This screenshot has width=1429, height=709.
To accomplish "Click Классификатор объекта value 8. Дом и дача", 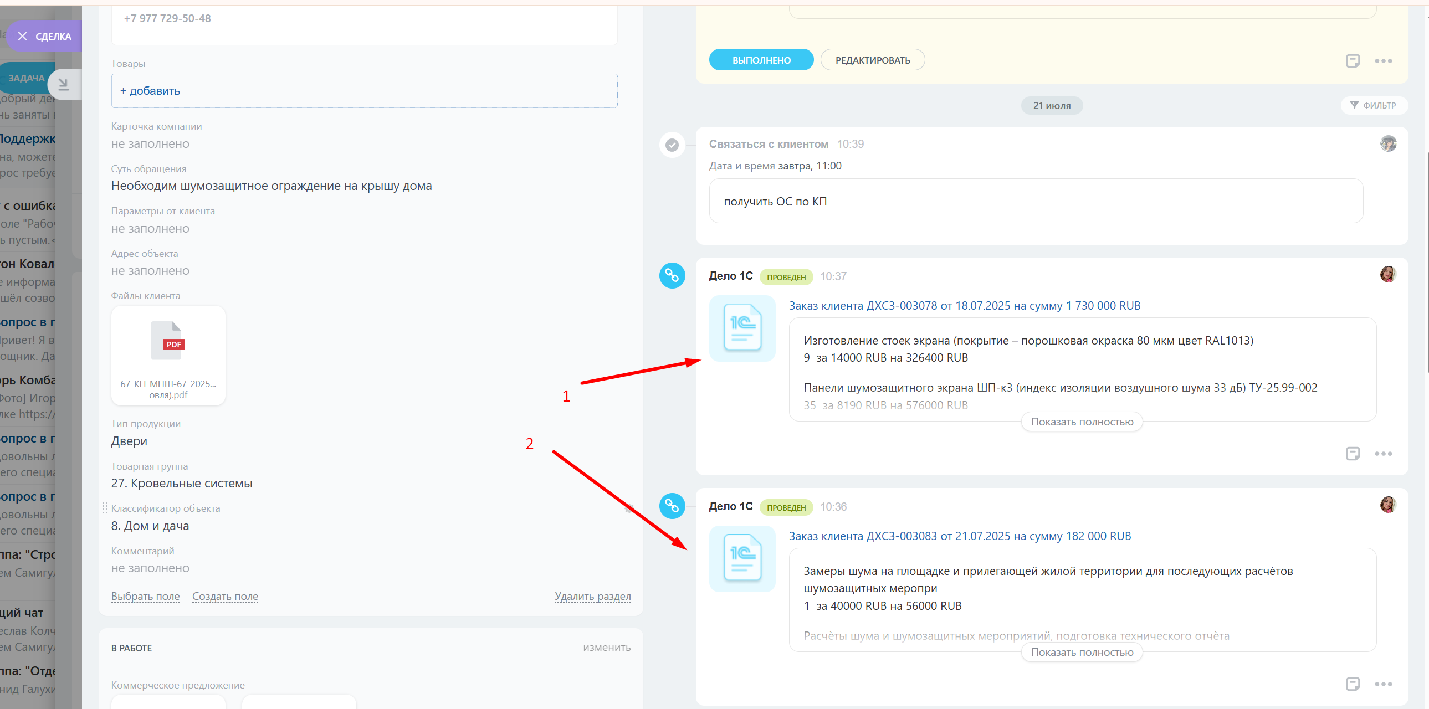I will [150, 526].
